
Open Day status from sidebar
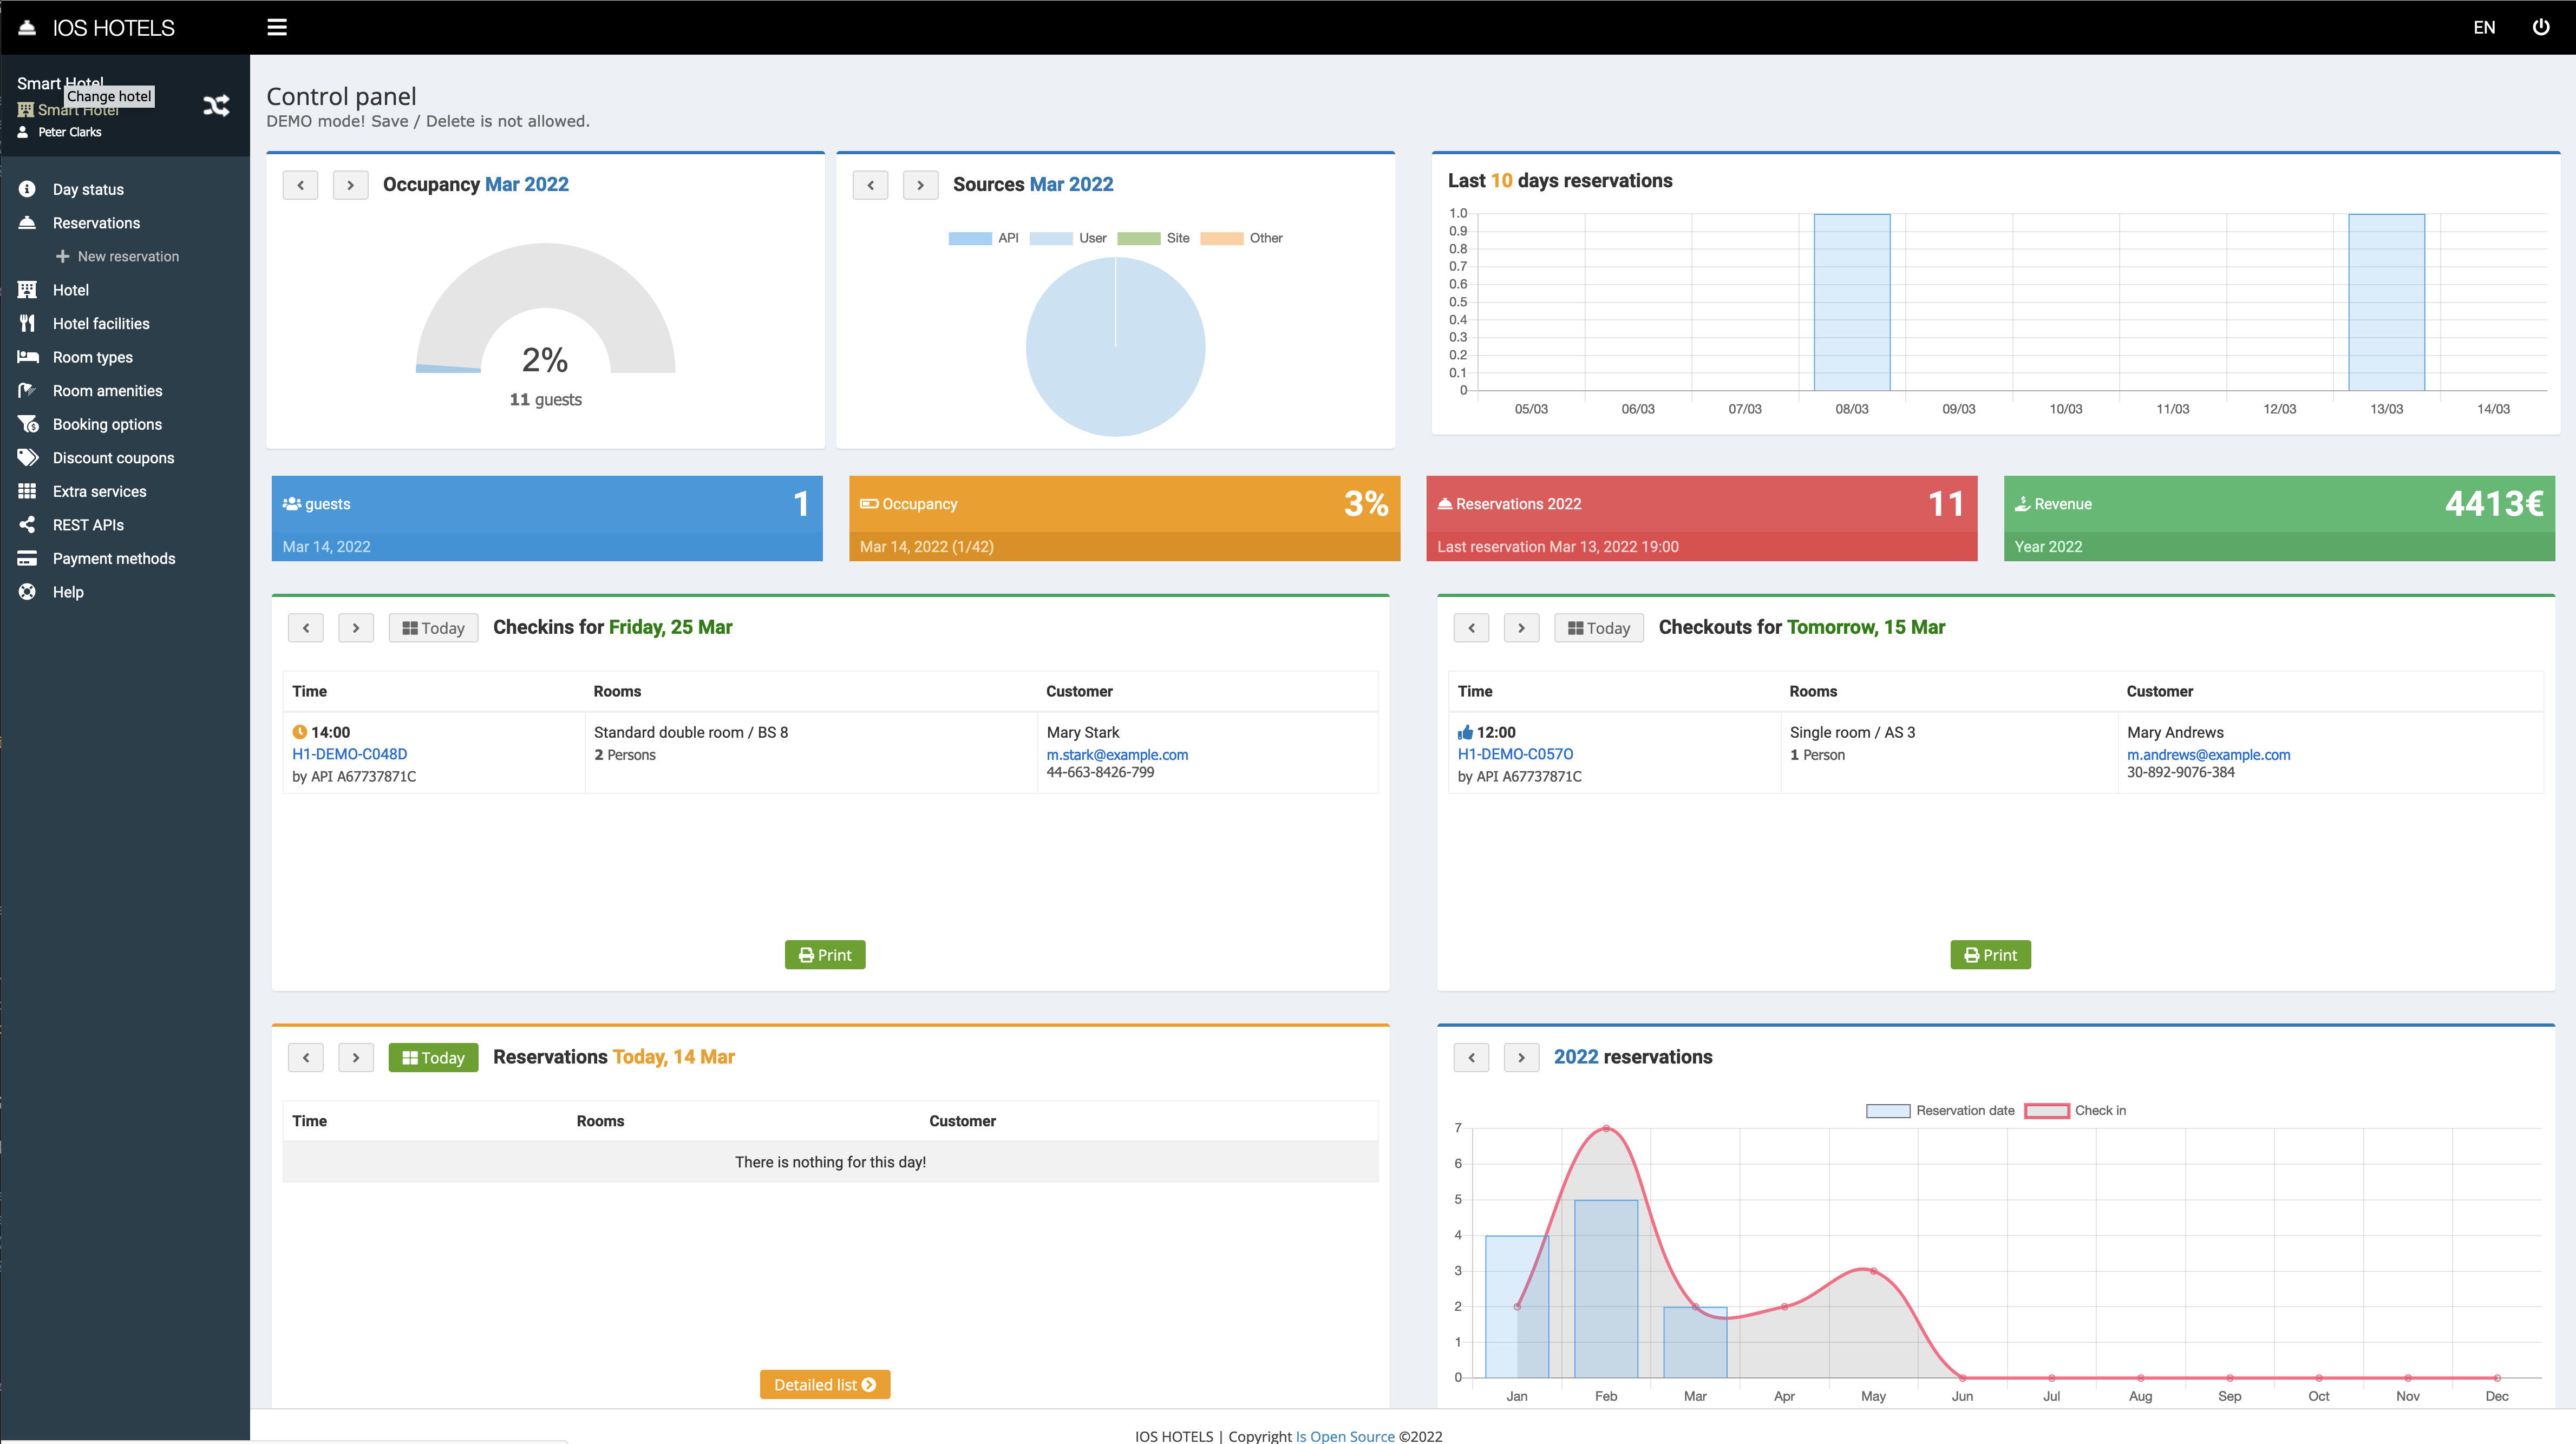[88, 189]
